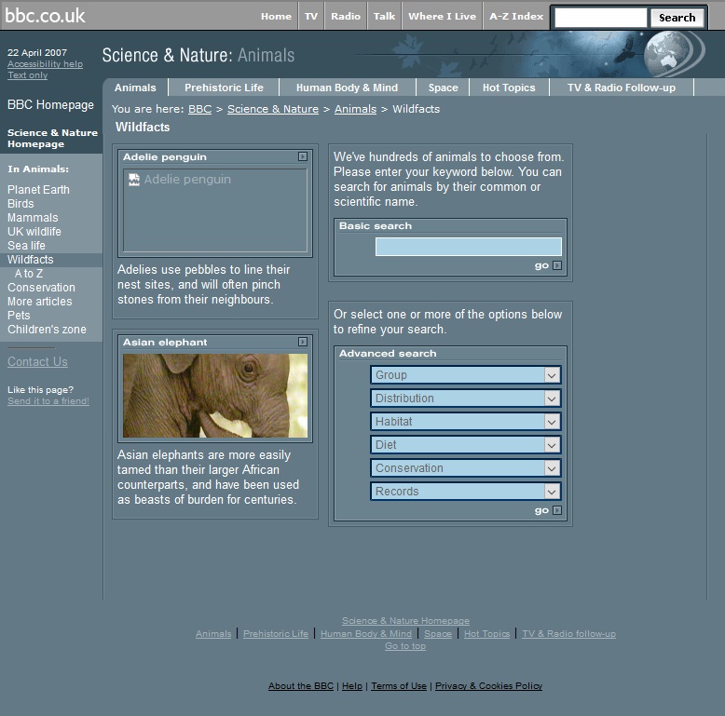Click footer Animals link
The width and height of the screenshot is (725, 716).
tap(213, 634)
